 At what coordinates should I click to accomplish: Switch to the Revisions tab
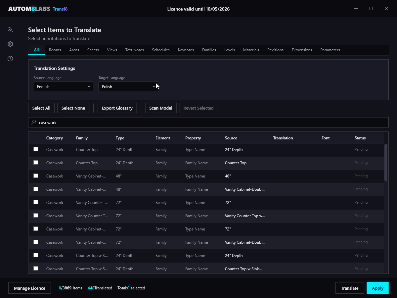click(x=276, y=50)
